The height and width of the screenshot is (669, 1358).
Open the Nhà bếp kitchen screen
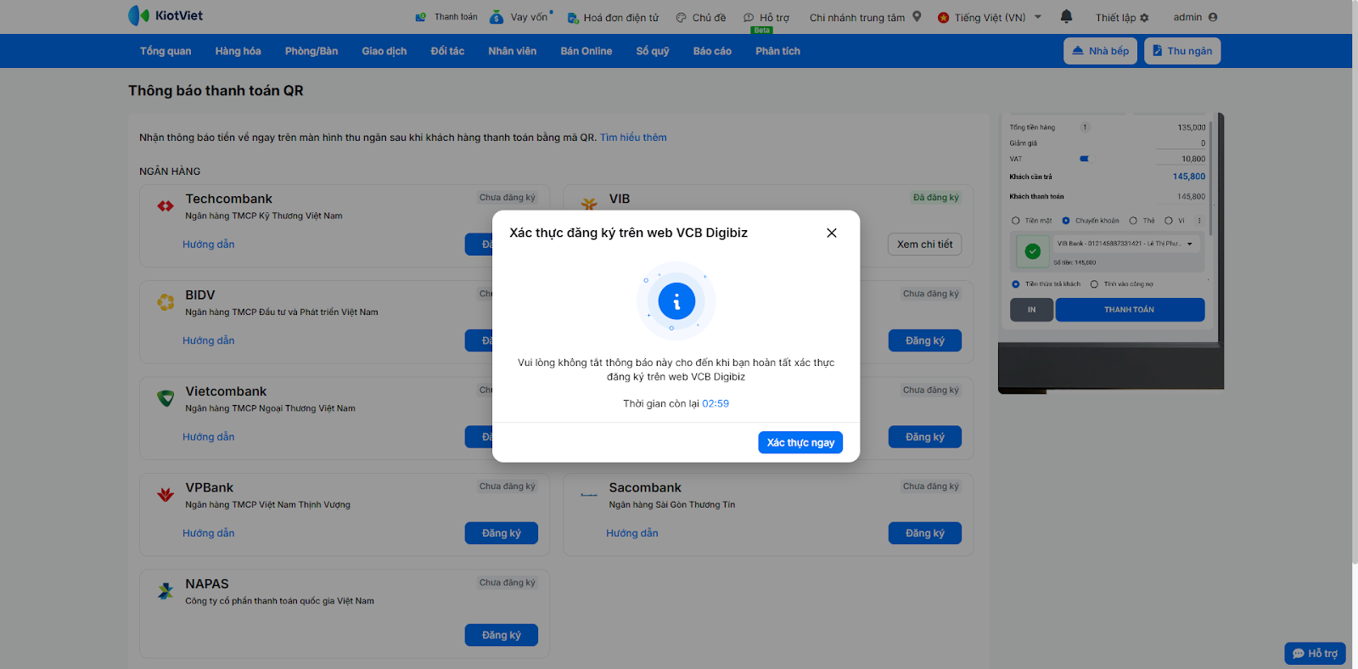tap(1100, 51)
